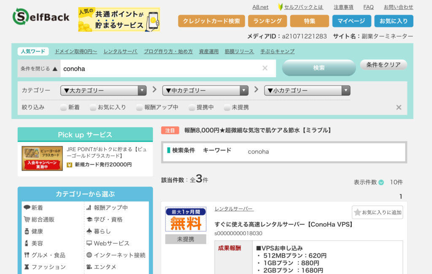Open the セルフバックとは link
This screenshot has height=274, width=432.
[x=303, y=7]
